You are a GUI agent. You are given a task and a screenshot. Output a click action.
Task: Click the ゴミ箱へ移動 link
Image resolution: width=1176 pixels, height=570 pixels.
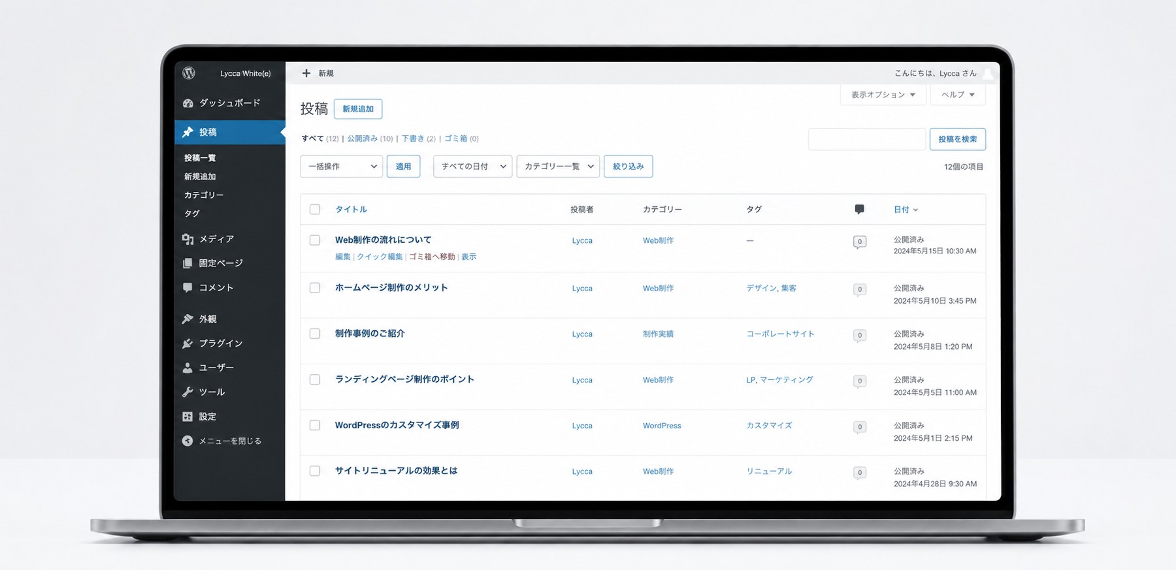click(x=432, y=257)
